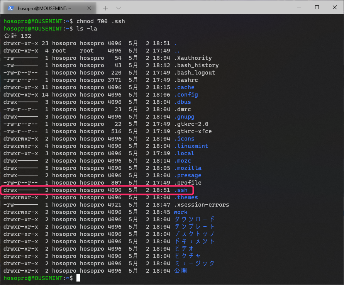
Task: Select the hosopro@MOUSEMINT tab
Action: pyautogui.click(x=49, y=8)
